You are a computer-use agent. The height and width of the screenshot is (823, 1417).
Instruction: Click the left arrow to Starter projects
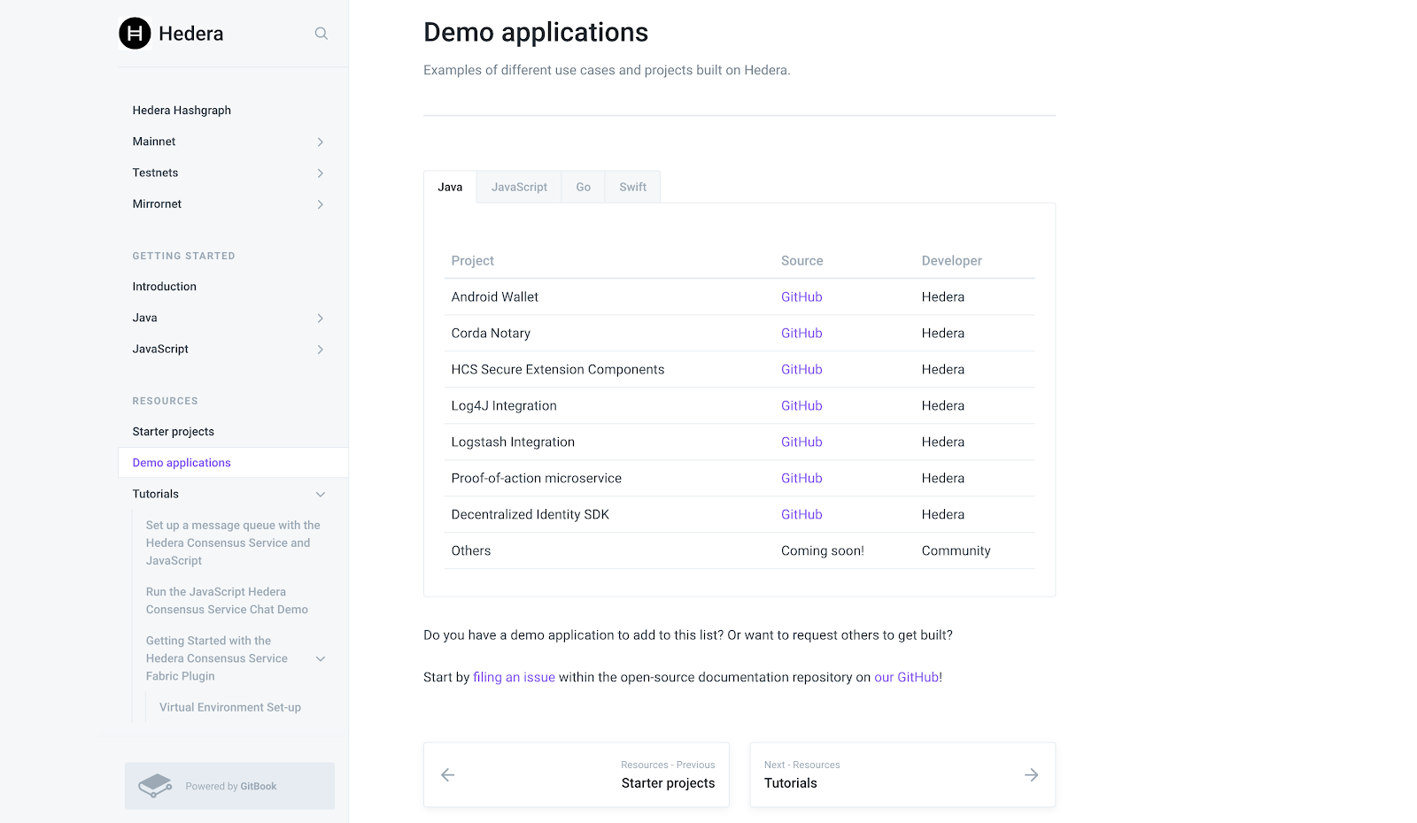point(448,775)
